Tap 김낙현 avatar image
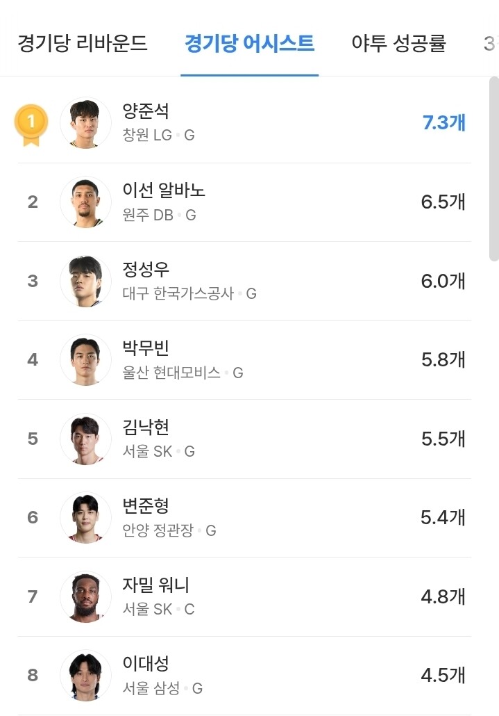 [85, 439]
